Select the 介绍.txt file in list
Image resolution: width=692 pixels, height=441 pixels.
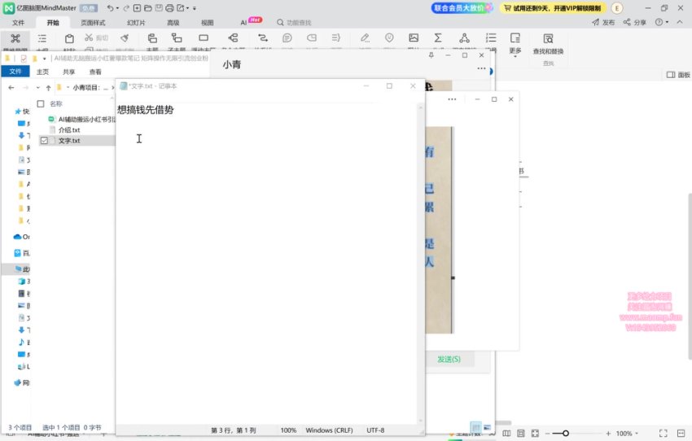[x=68, y=130]
